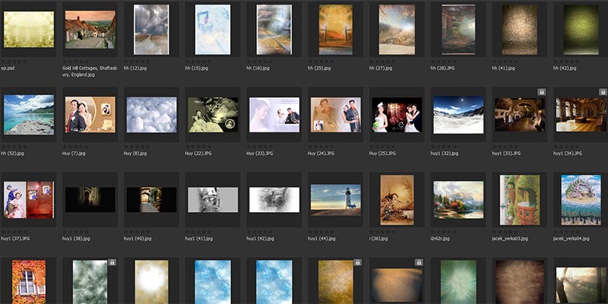This screenshot has height=304, width=608.
Task: Click the file name Huy (8).jpg
Action: tap(135, 154)
